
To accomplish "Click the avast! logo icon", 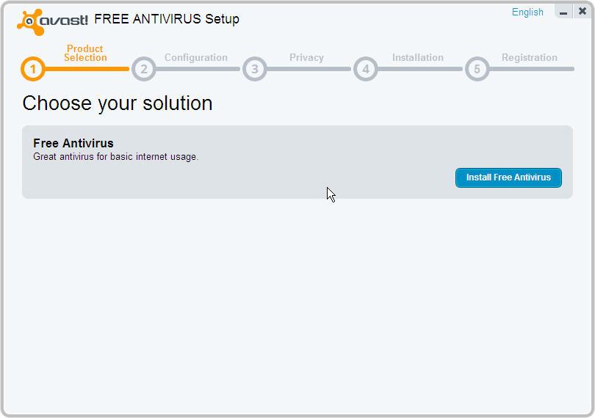I will point(52,21).
